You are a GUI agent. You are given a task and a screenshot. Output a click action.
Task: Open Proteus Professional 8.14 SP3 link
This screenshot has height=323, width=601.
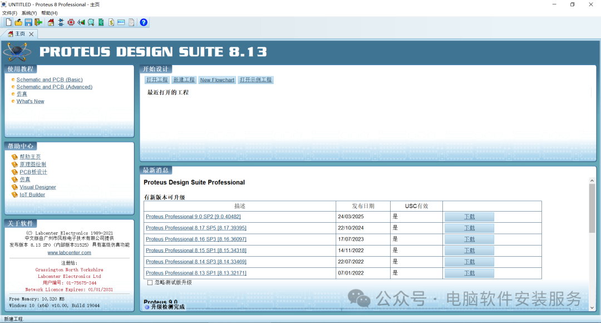(196, 262)
